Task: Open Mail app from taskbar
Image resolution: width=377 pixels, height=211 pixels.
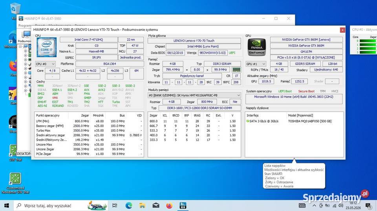Action: [x=156, y=206]
